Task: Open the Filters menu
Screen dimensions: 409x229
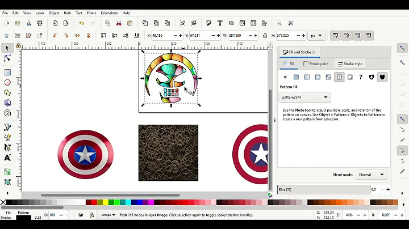Action: (91, 13)
